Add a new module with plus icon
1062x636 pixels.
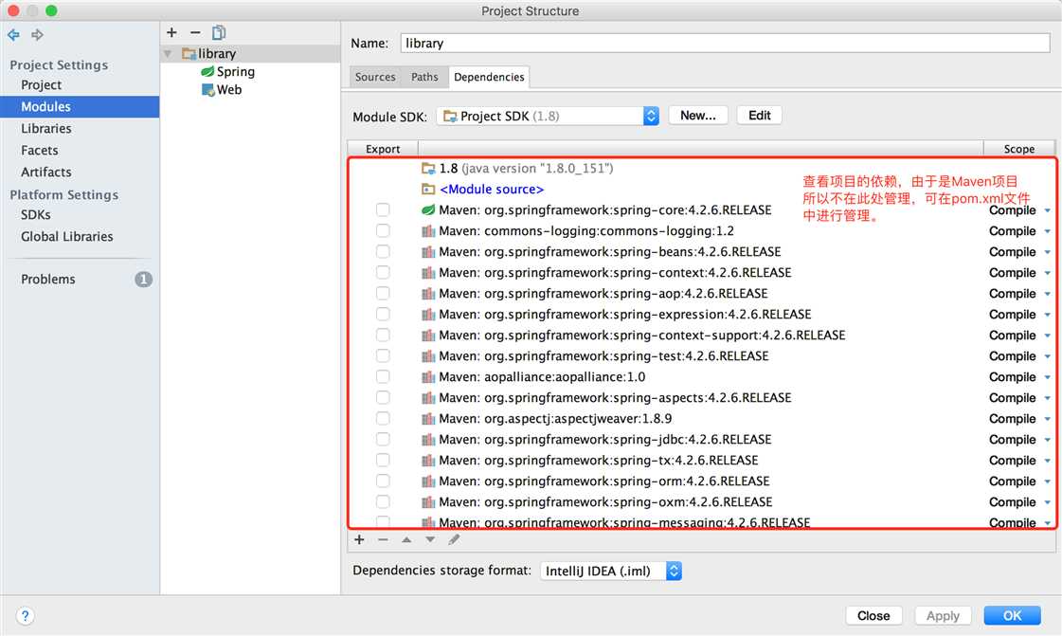coord(172,32)
